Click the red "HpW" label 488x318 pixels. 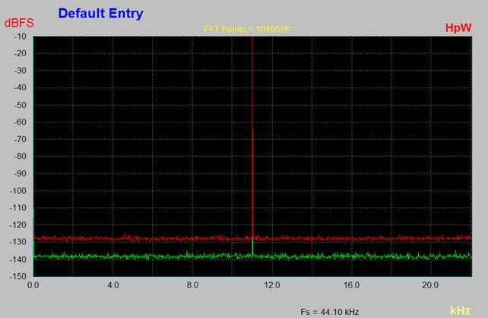[458, 27]
